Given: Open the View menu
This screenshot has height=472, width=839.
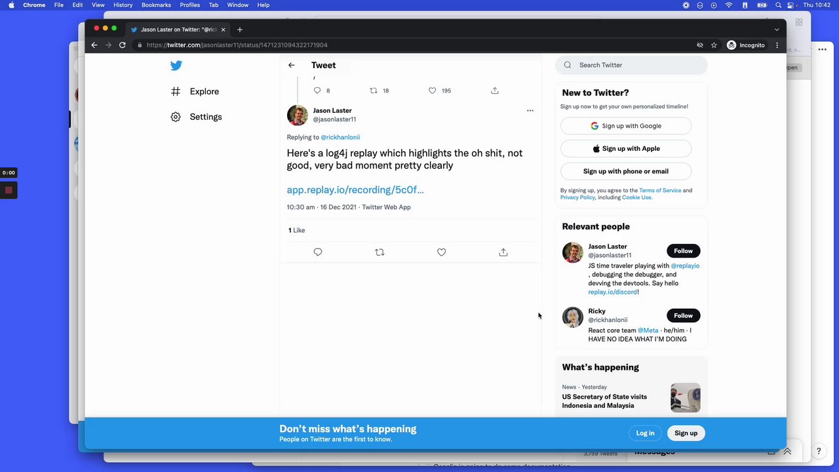Looking at the screenshot, I should point(98,5).
